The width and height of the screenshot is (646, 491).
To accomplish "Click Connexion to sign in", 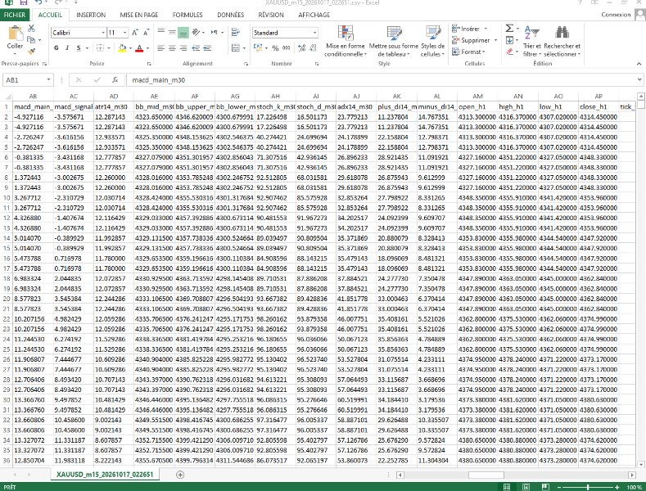I will tap(616, 15).
